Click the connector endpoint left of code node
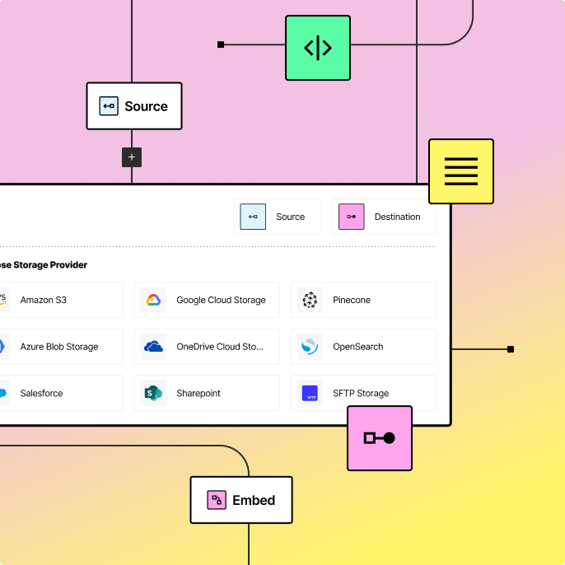The height and width of the screenshot is (565, 565). [221, 44]
